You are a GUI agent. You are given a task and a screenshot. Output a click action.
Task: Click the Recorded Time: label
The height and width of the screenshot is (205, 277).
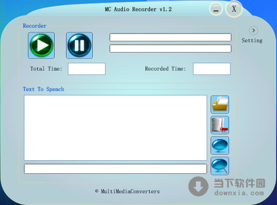pyautogui.click(x=165, y=69)
